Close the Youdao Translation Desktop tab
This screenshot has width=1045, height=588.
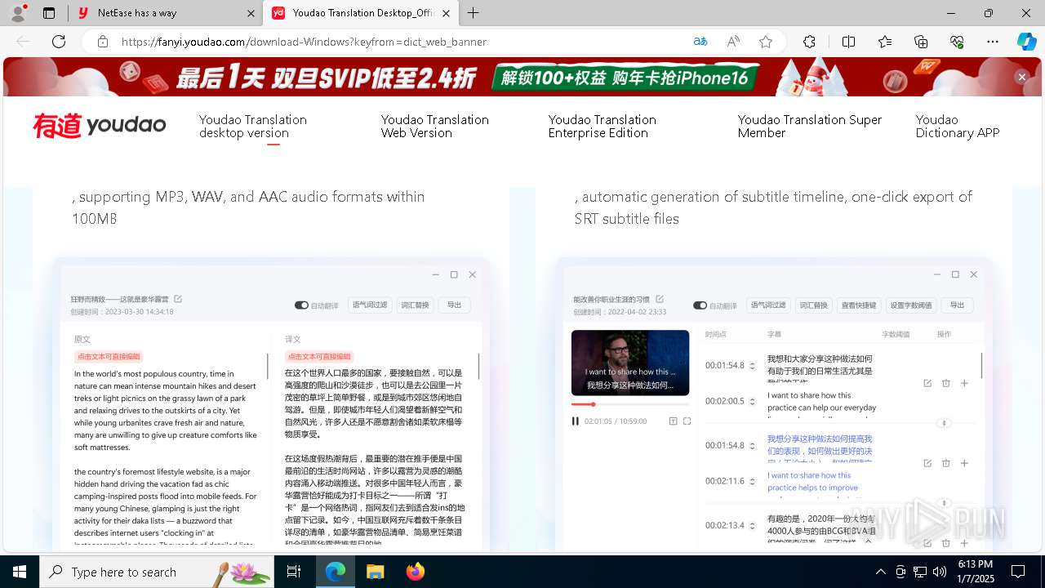tap(445, 13)
